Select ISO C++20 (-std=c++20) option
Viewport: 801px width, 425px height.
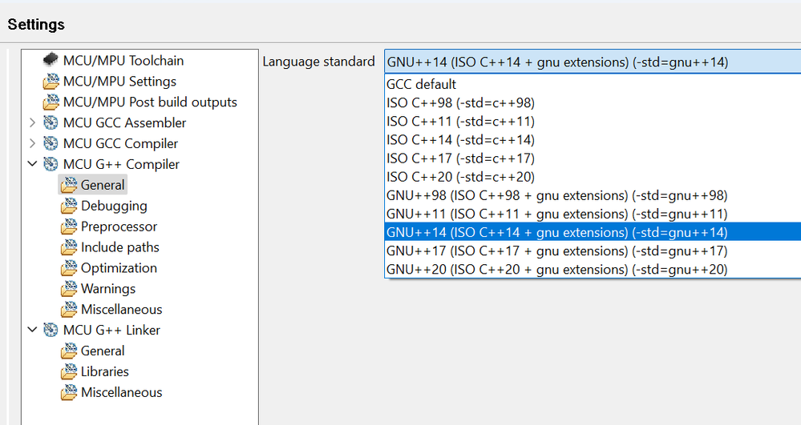coord(593,177)
